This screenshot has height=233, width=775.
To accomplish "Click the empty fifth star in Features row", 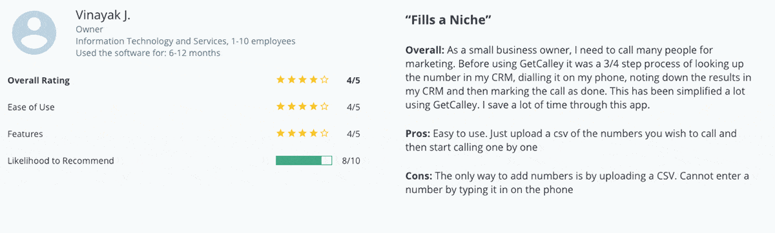I will (x=324, y=134).
